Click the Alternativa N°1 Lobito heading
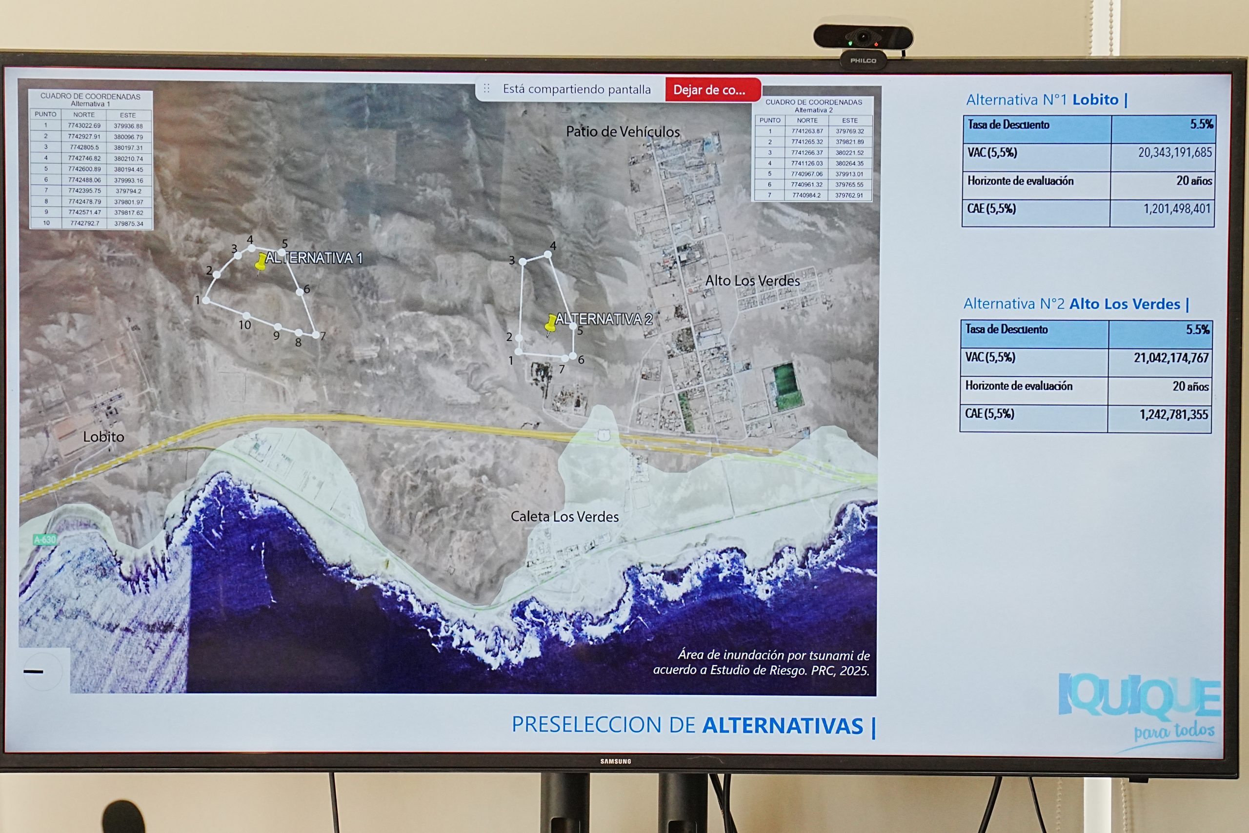Viewport: 1249px width, 833px height. coord(1046,100)
